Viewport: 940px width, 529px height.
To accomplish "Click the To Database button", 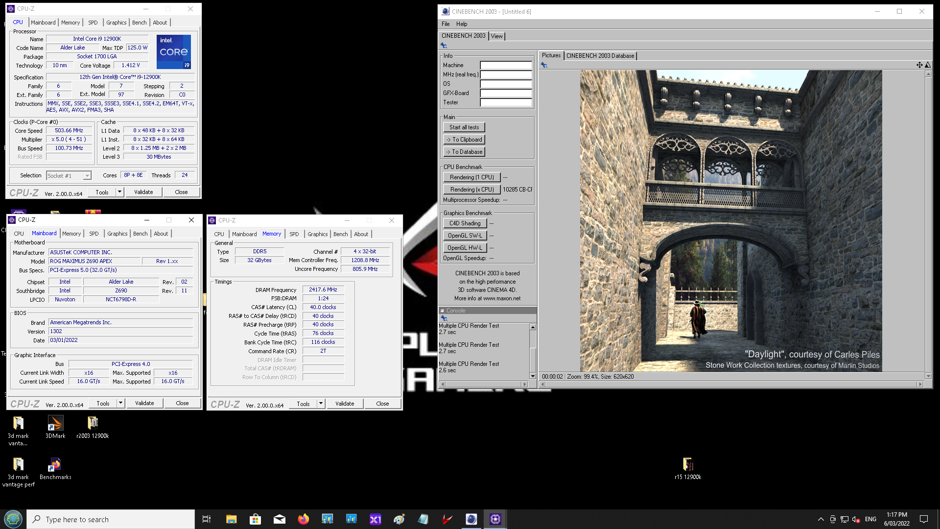I will point(464,152).
